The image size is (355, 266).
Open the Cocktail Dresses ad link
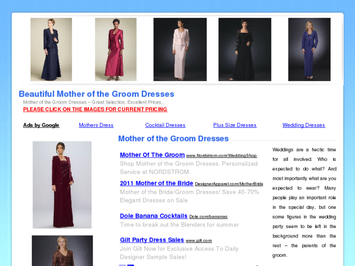pyautogui.click(x=165, y=125)
